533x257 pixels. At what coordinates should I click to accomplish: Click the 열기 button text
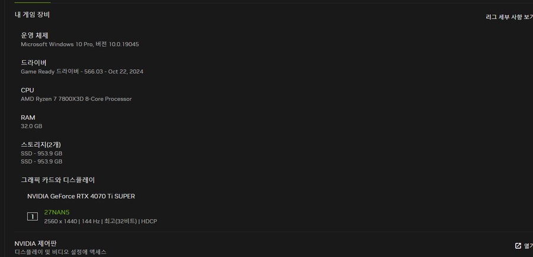tap(528, 246)
